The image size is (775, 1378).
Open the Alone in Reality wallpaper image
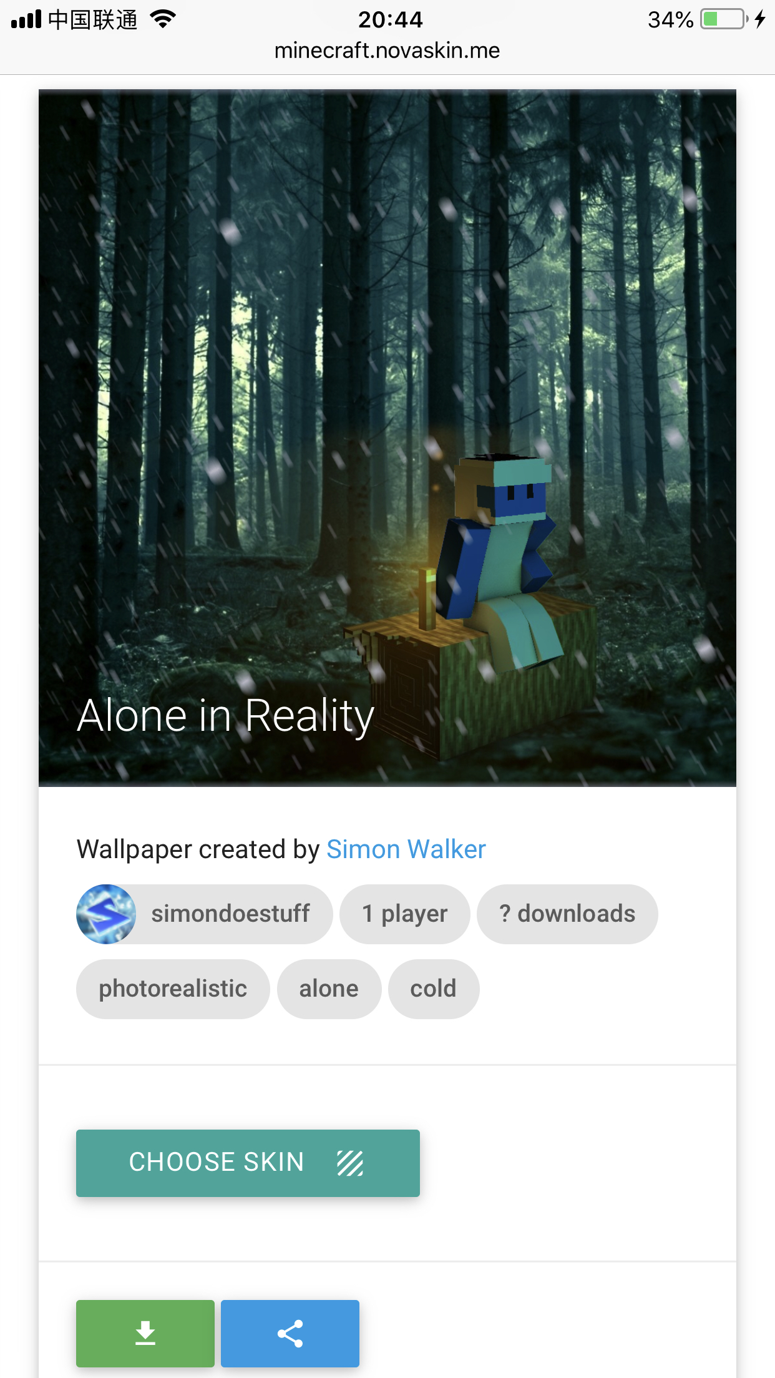click(387, 437)
